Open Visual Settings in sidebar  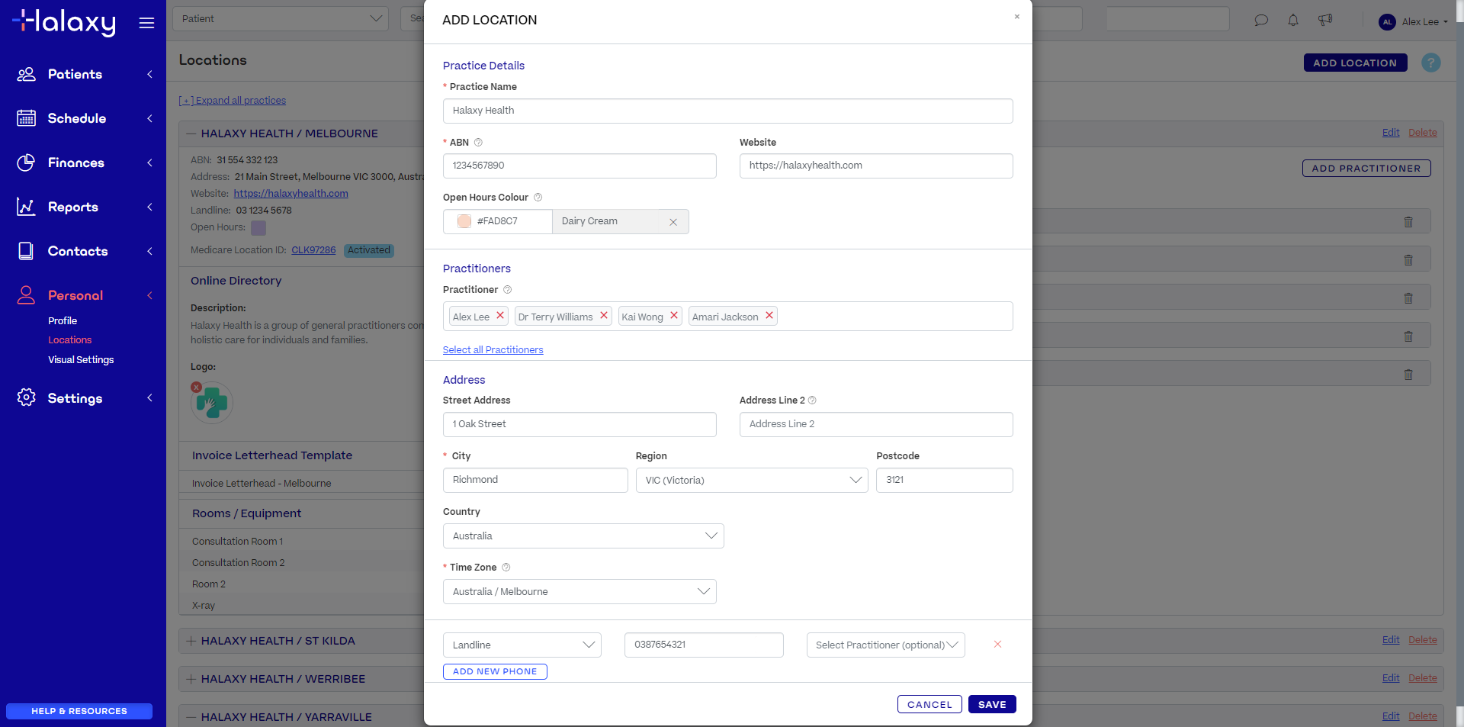click(x=81, y=359)
